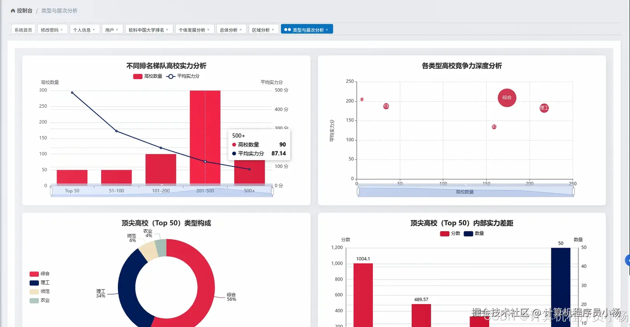Grab the left zoom handle under bar chart
Screen dimensions: 630x327
click(51, 191)
